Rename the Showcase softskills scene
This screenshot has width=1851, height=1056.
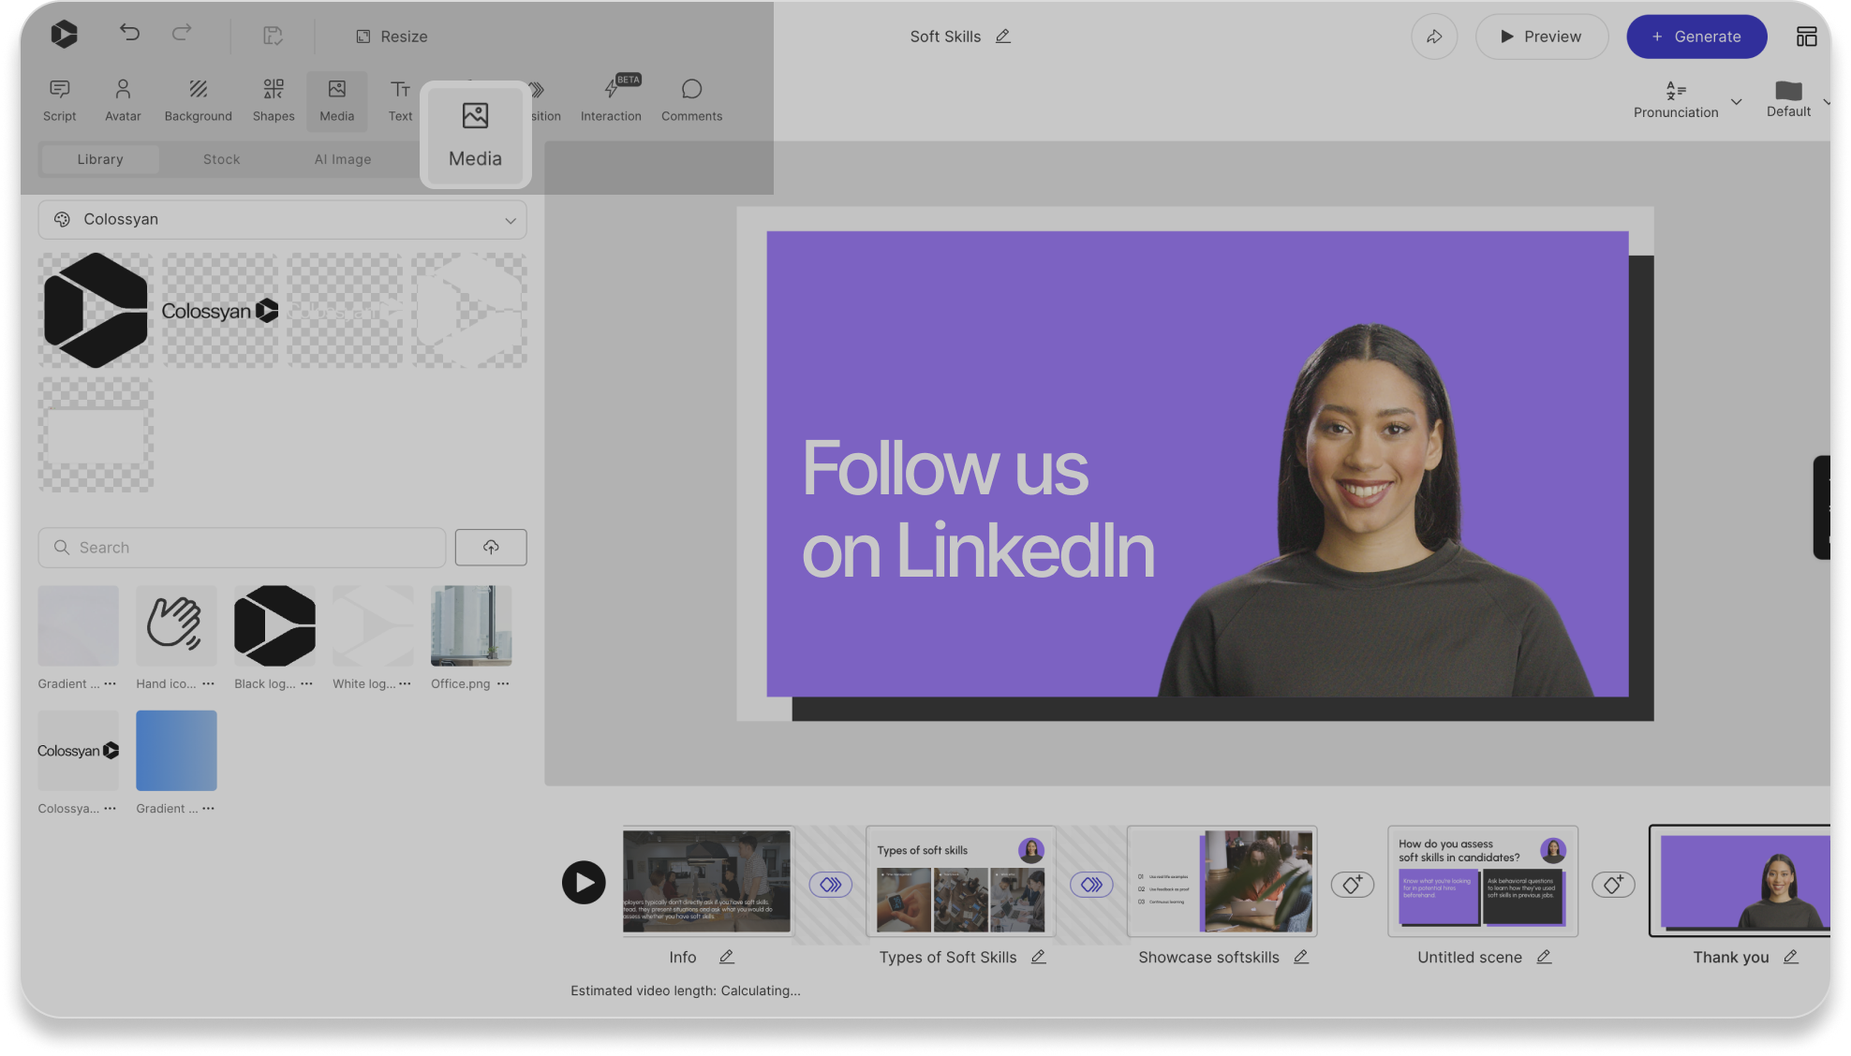(1301, 957)
